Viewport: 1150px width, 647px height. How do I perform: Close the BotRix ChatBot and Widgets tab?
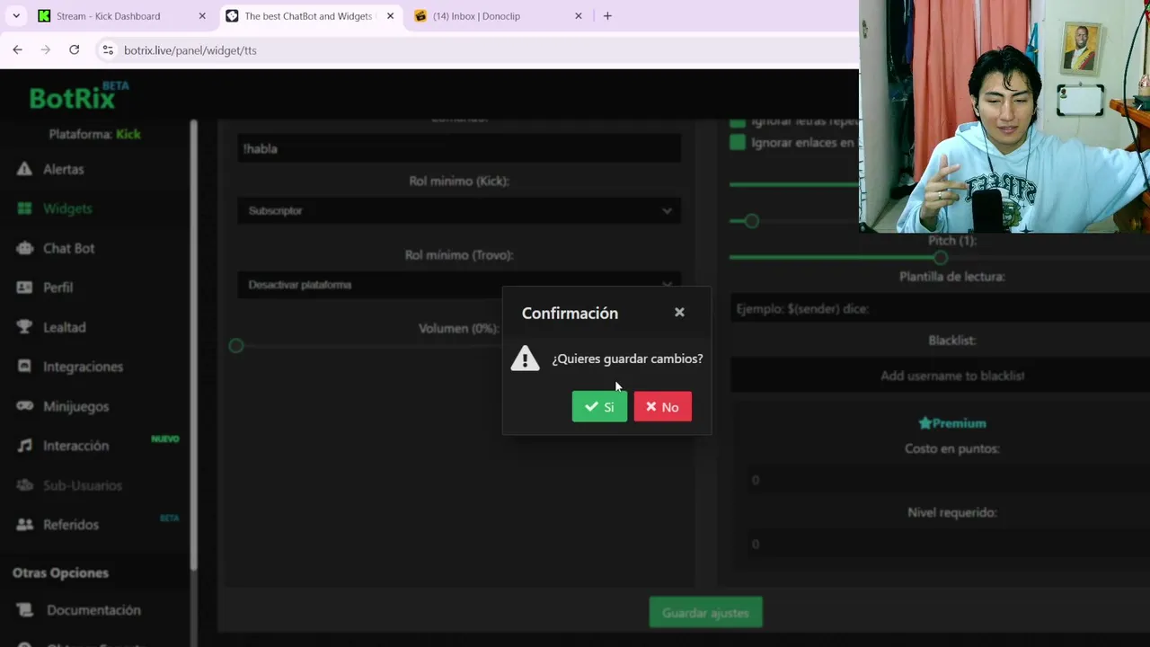(x=390, y=15)
